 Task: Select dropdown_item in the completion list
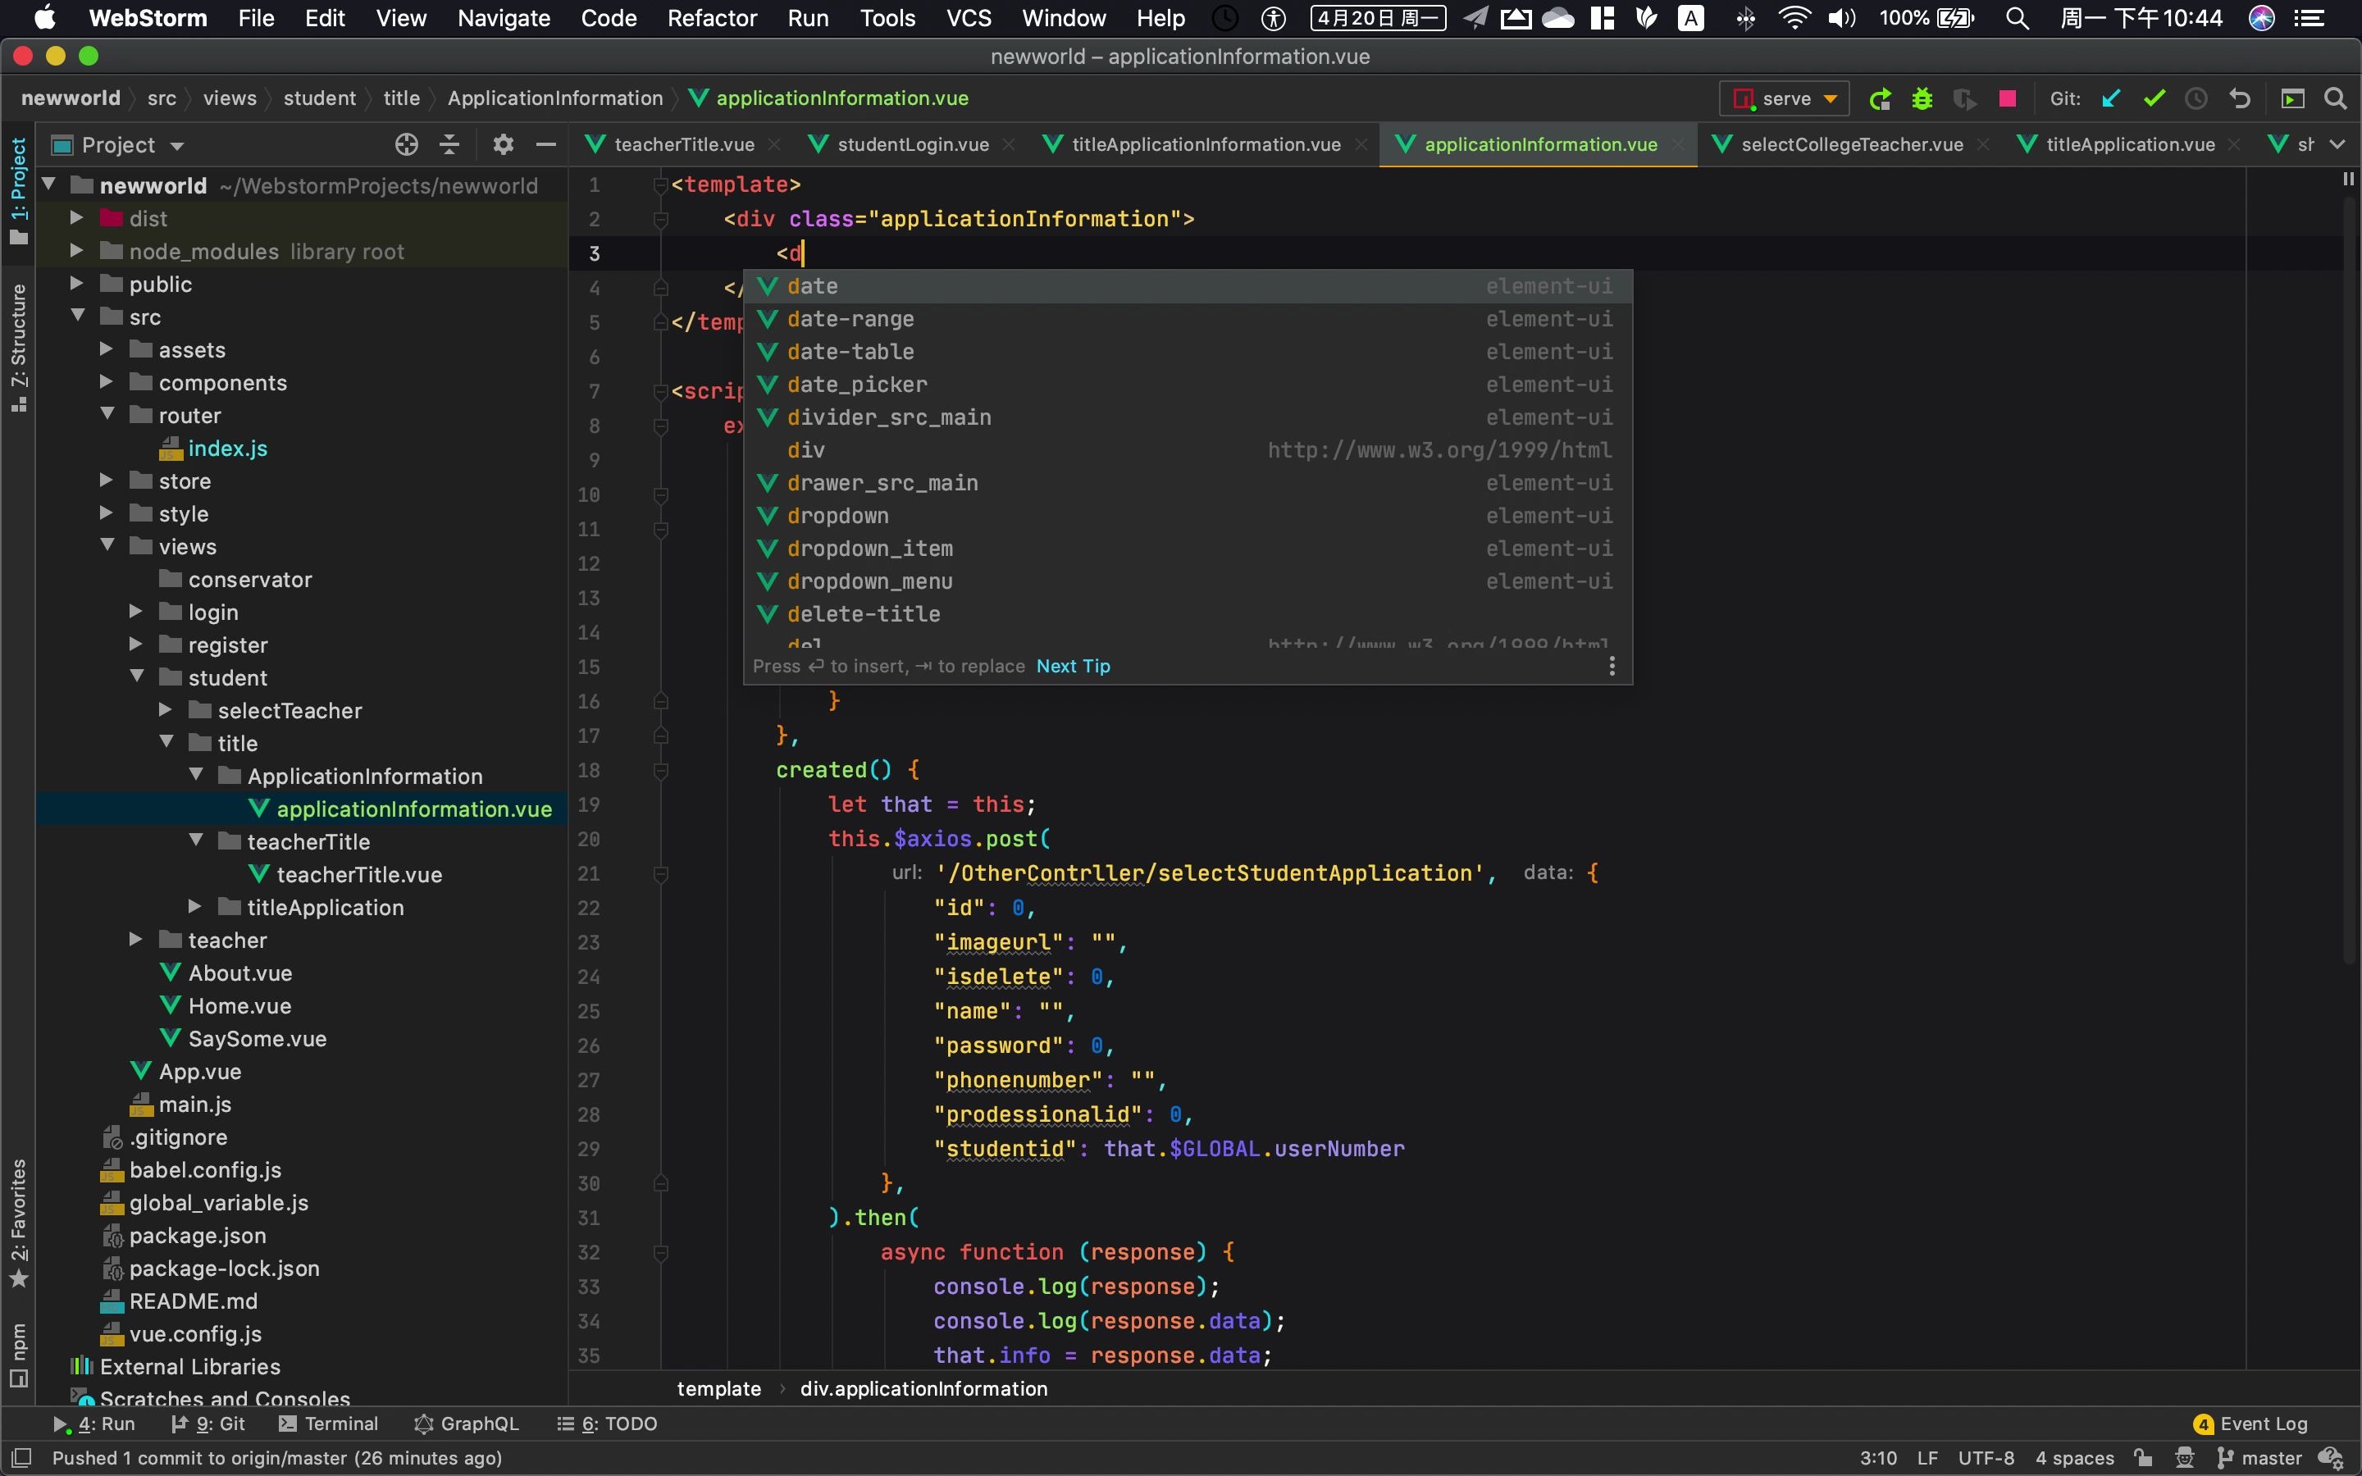(869, 549)
